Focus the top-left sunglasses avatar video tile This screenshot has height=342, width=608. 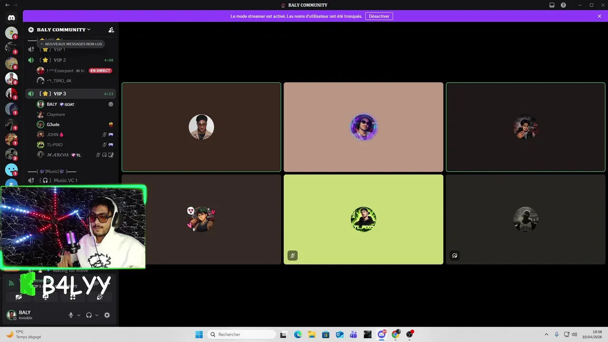click(x=201, y=127)
